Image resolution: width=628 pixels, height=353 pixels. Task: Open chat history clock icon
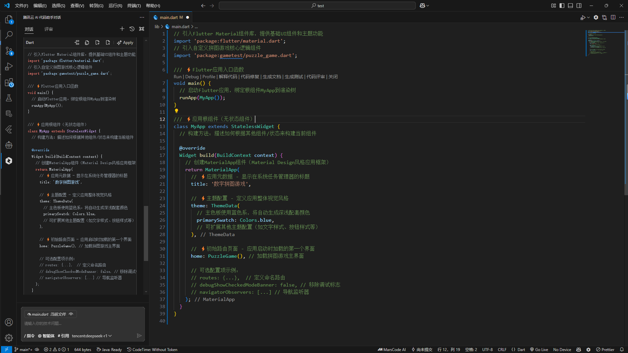point(132,29)
